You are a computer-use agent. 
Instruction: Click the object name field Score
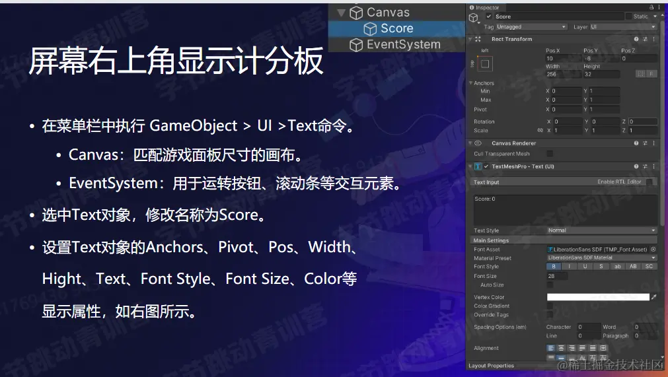point(558,16)
